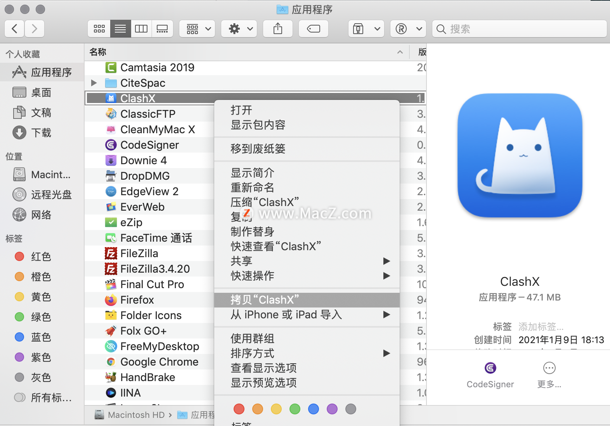The height and width of the screenshot is (426, 610).
Task: Click the CodeSigner quick action in preview
Action: (x=490, y=375)
